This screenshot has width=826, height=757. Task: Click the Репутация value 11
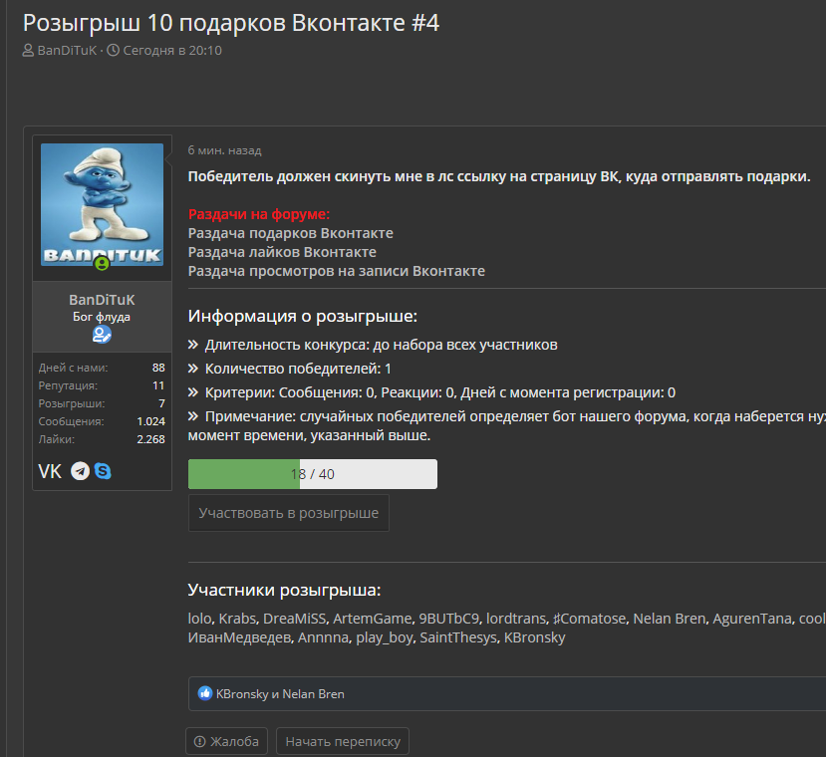[158, 385]
